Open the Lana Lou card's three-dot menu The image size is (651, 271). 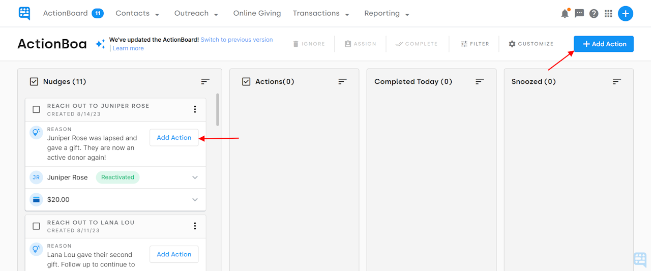[195, 226]
